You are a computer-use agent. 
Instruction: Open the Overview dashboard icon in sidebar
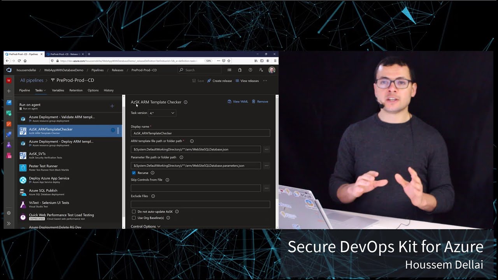point(9,103)
